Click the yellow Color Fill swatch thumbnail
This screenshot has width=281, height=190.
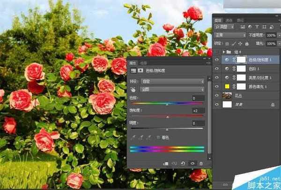(227, 87)
